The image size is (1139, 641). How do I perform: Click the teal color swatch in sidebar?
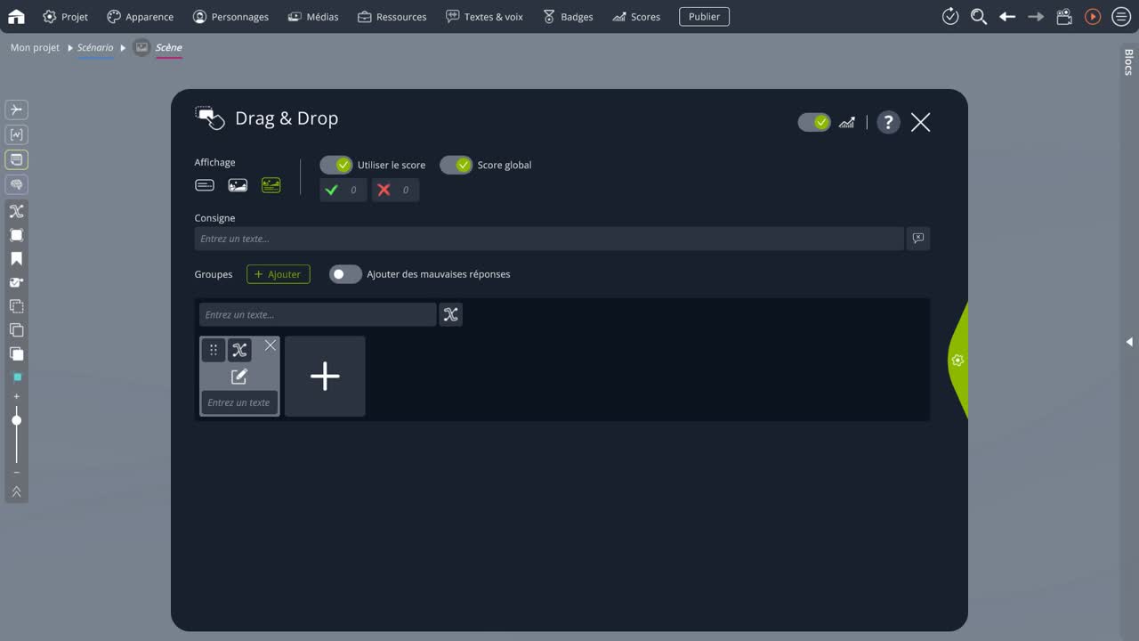point(16,377)
